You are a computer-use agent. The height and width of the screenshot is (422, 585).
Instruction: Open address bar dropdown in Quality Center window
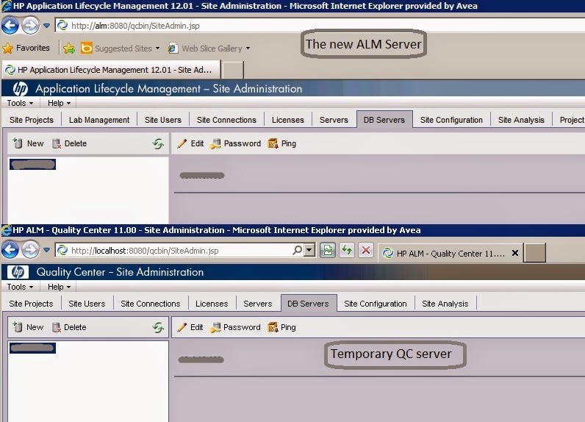coord(309,250)
